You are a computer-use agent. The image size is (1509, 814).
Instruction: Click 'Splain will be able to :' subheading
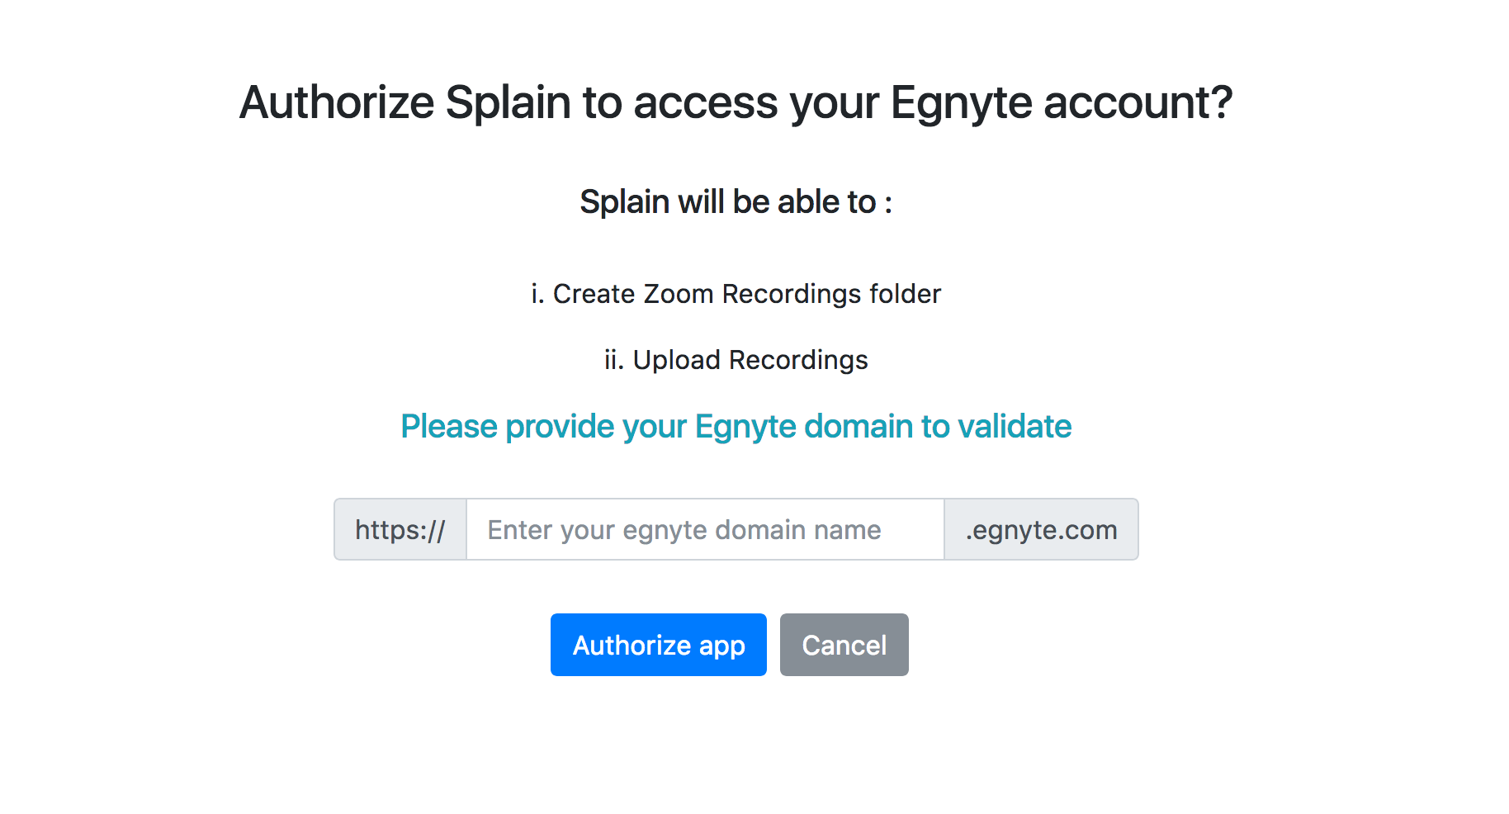click(736, 202)
